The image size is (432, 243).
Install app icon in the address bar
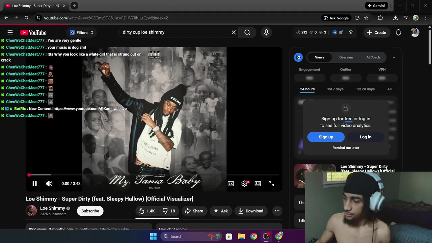[x=357, y=18]
